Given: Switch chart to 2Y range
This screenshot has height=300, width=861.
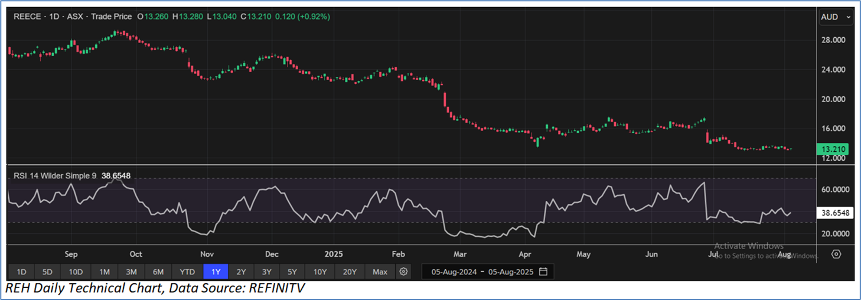Looking at the screenshot, I should pyautogui.click(x=241, y=272).
